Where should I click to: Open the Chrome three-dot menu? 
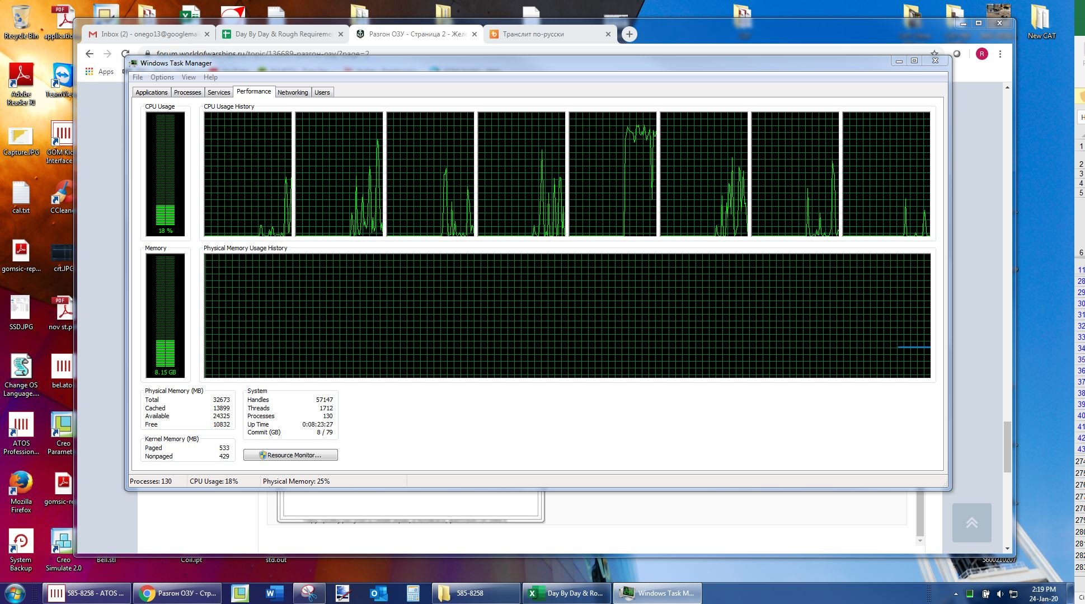[1000, 54]
